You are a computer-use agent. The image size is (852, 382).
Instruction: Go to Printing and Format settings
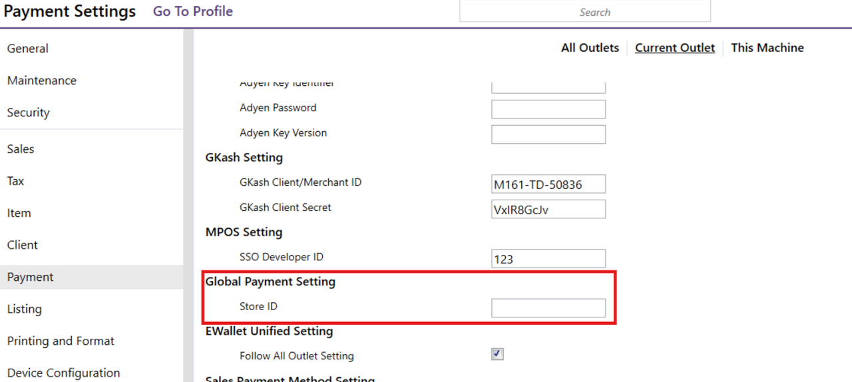tap(61, 341)
